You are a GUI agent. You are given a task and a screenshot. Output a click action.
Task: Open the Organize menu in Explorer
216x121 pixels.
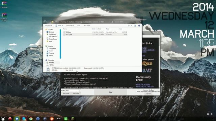(49, 26)
